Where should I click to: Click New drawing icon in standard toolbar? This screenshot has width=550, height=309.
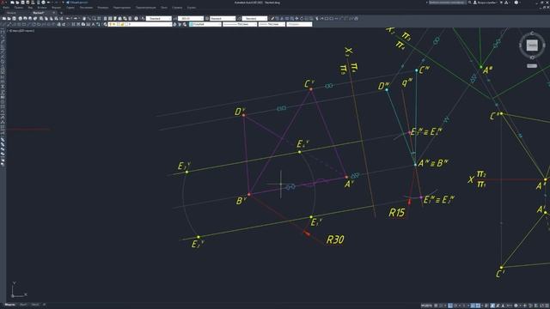click(4, 19)
